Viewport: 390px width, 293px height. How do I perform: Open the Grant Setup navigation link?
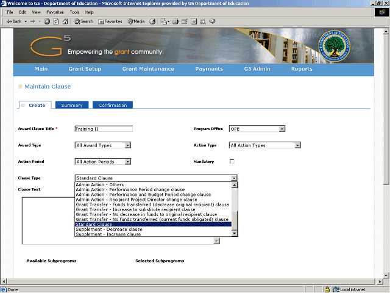point(85,69)
